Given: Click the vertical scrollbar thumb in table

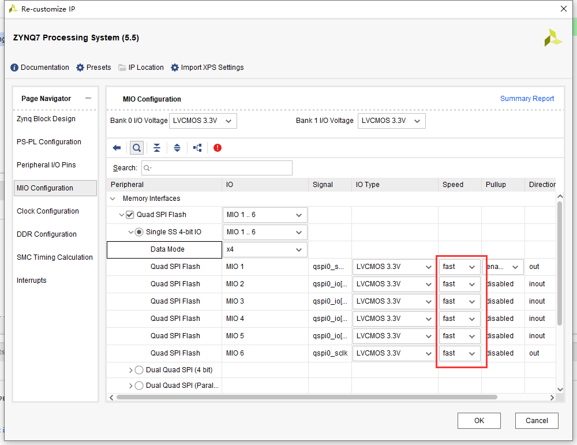Looking at the screenshot, I should point(560,263).
